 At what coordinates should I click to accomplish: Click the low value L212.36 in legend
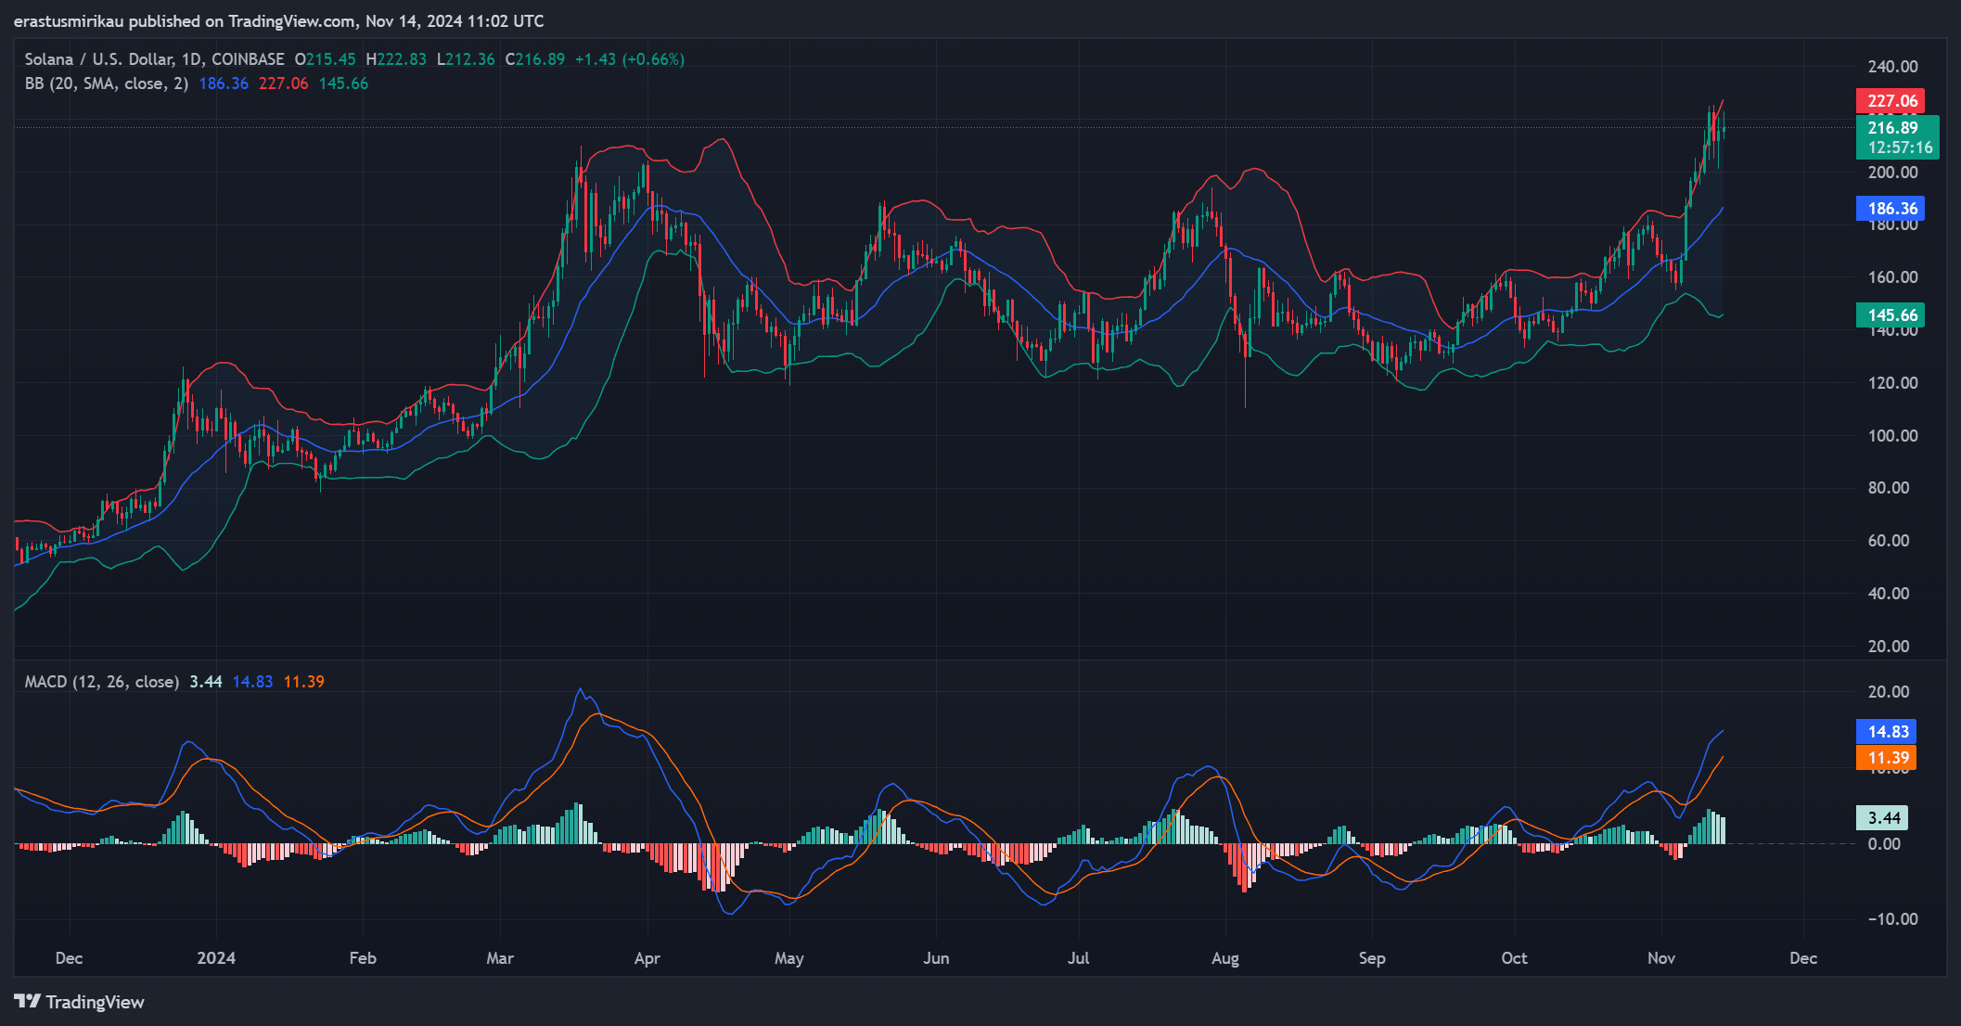coord(466,59)
